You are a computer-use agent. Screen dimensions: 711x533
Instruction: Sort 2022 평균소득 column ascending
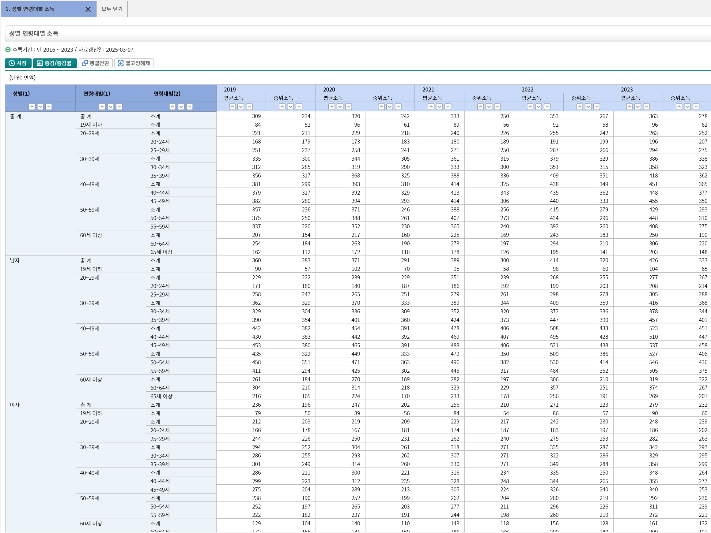530,106
